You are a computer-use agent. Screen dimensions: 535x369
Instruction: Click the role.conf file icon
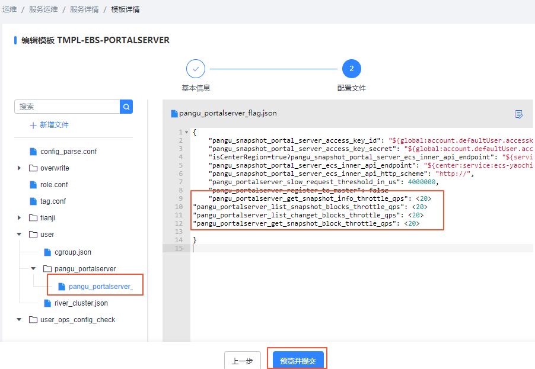(34, 184)
